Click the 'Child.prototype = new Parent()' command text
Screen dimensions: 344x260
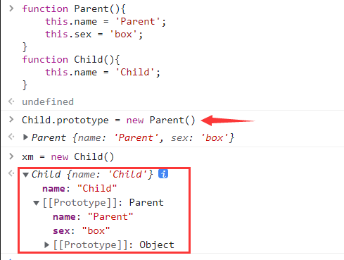point(108,120)
